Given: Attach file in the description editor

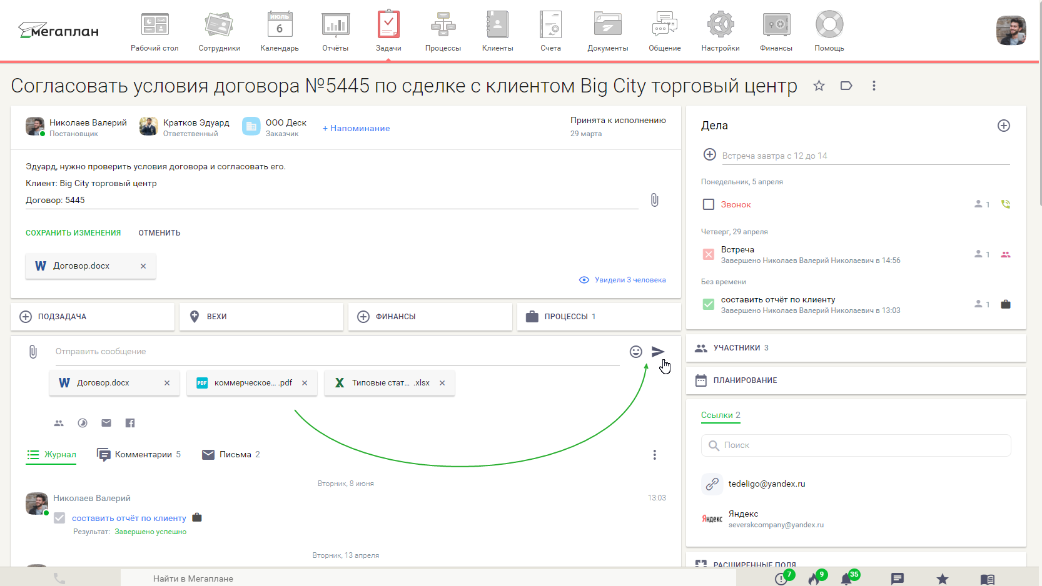Looking at the screenshot, I should click(654, 200).
